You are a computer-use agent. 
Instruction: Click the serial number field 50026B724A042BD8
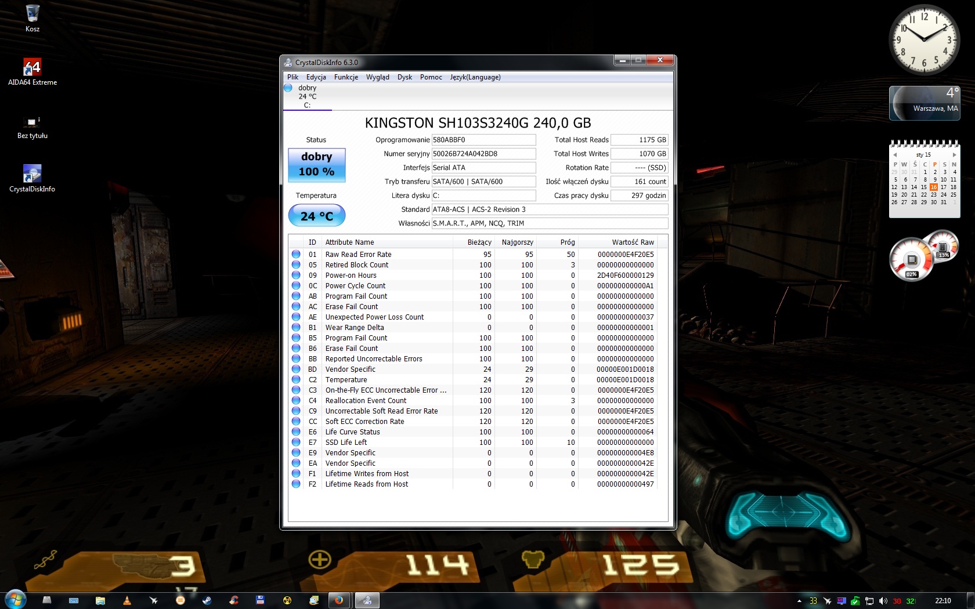[x=483, y=154]
